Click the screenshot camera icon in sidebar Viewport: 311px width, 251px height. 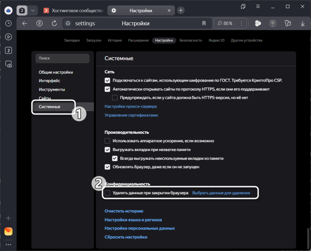point(8,64)
